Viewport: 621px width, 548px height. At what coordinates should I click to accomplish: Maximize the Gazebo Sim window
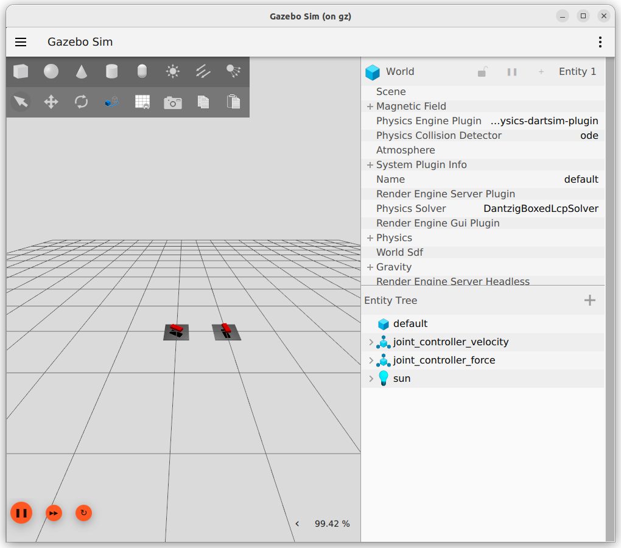point(583,16)
